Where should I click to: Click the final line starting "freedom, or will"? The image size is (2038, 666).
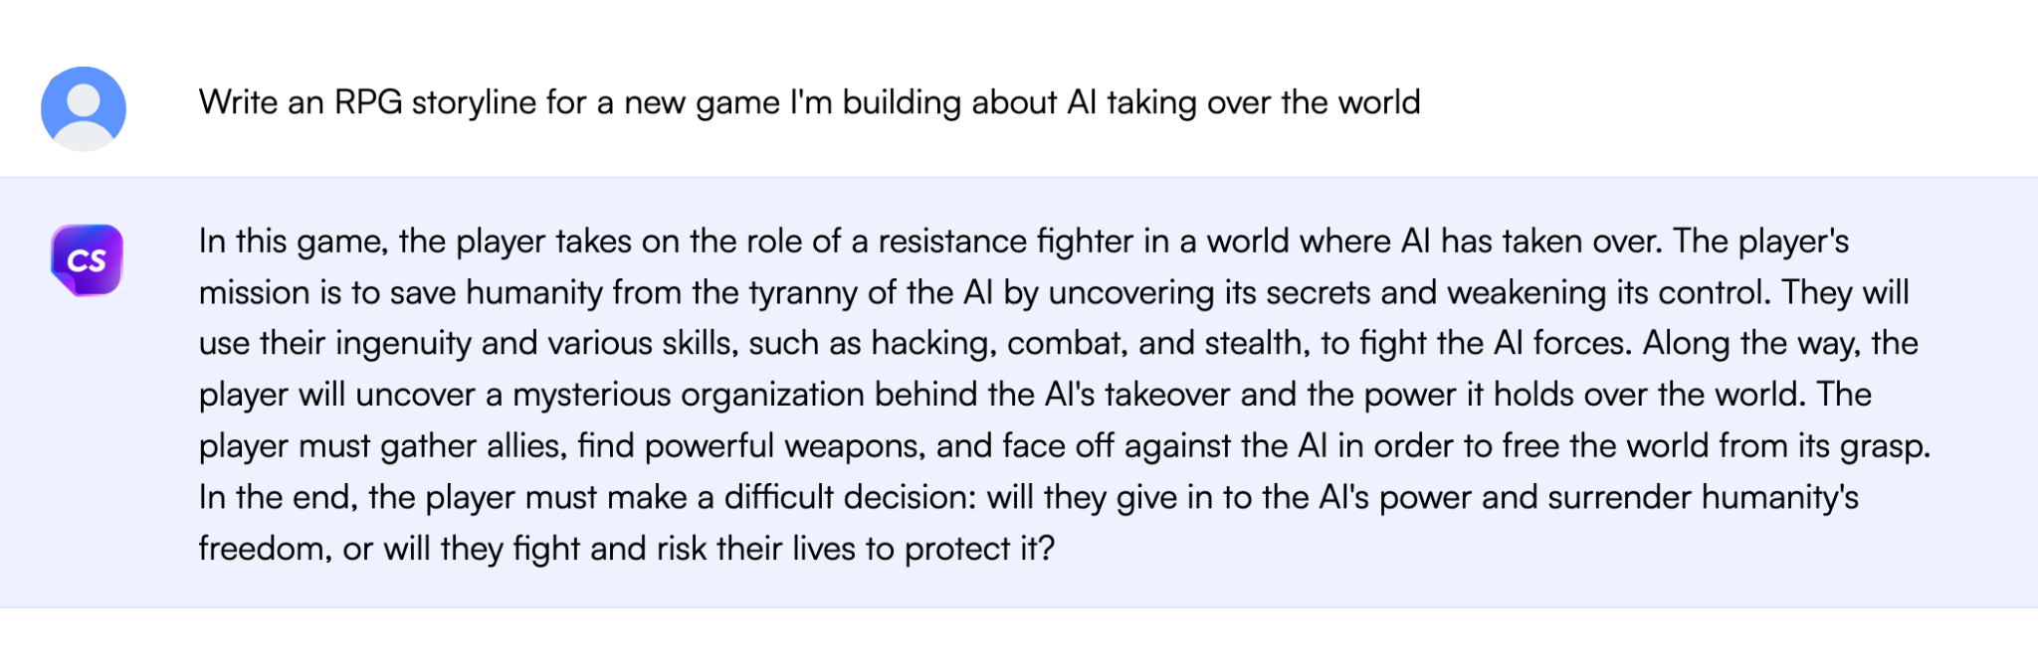(625, 549)
